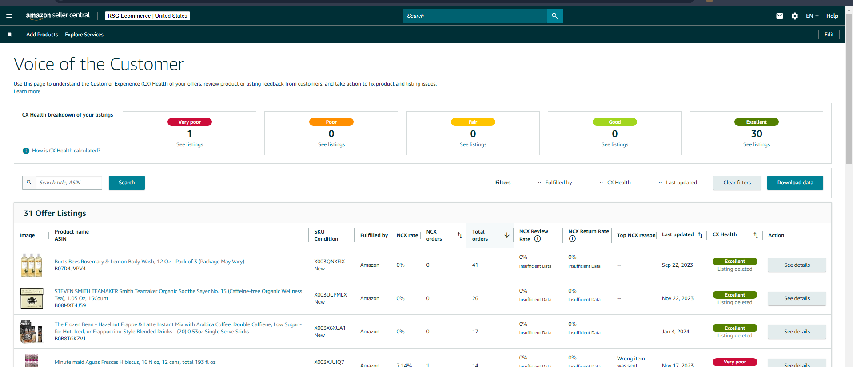Click the bookmark icon in the favorites bar
This screenshot has height=367, width=853.
tap(9, 35)
